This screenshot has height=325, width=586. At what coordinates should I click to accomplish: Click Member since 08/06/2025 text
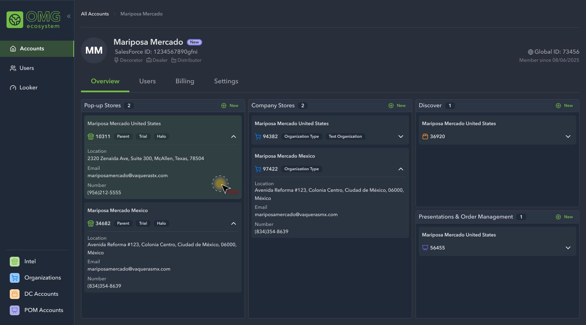tap(549, 60)
